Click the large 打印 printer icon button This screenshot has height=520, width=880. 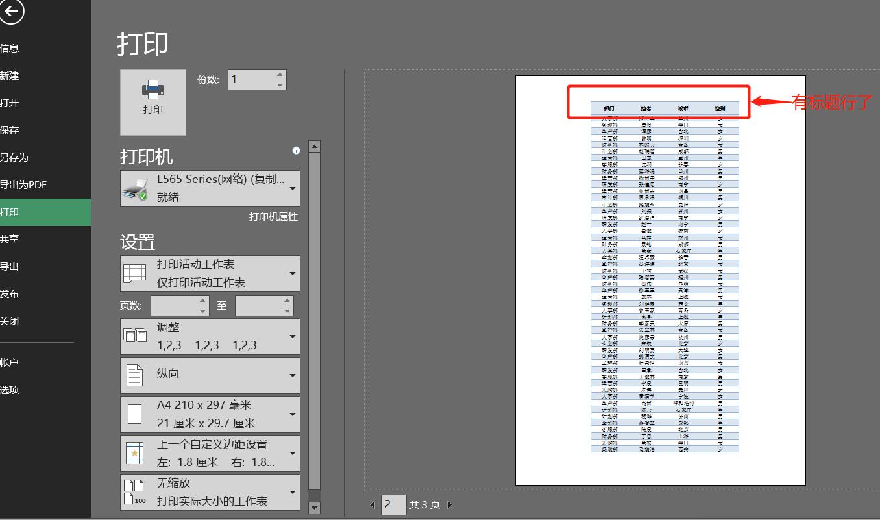tap(153, 102)
